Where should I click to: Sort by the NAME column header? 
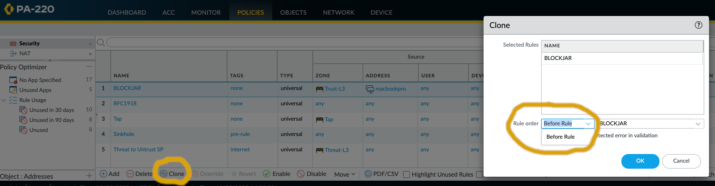(121, 76)
